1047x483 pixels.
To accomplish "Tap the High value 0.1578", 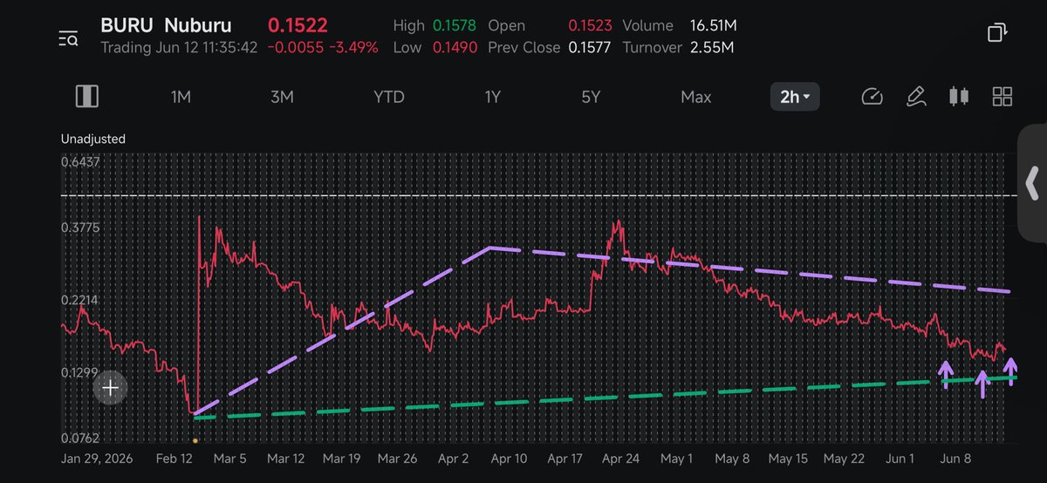I will pyautogui.click(x=455, y=26).
